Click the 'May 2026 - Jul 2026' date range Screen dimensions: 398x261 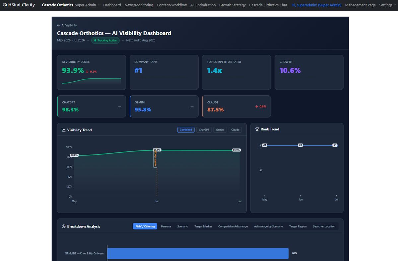click(x=71, y=41)
